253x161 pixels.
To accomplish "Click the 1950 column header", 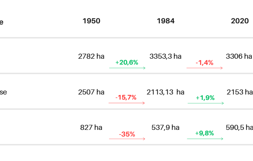I will (91, 21).
